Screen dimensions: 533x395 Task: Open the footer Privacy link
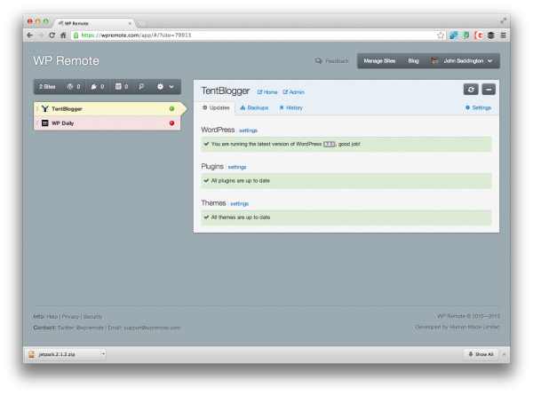click(x=70, y=317)
